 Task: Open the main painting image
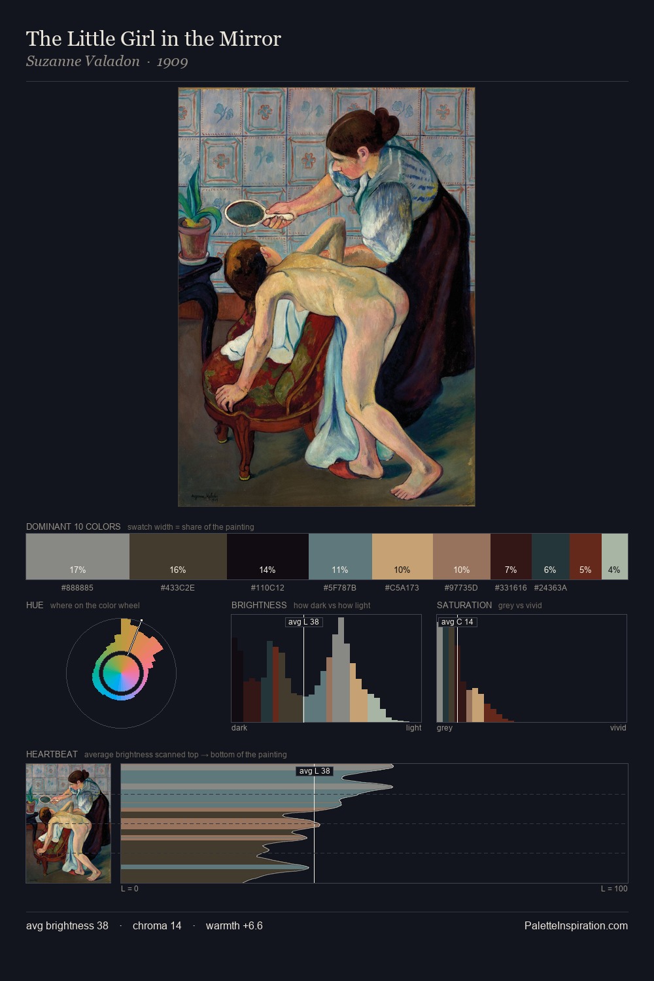tap(326, 297)
